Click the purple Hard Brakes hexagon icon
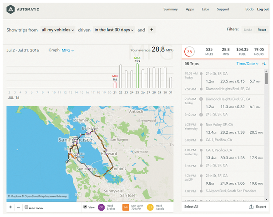This screenshot has height=217, width=273. [x=101, y=207]
